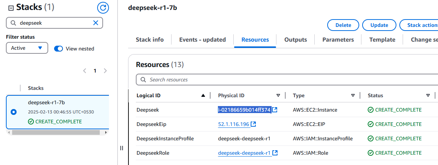Open deepseek-deepseek-r1 role link
Viewport: 438px width, 165px height.
click(244, 153)
